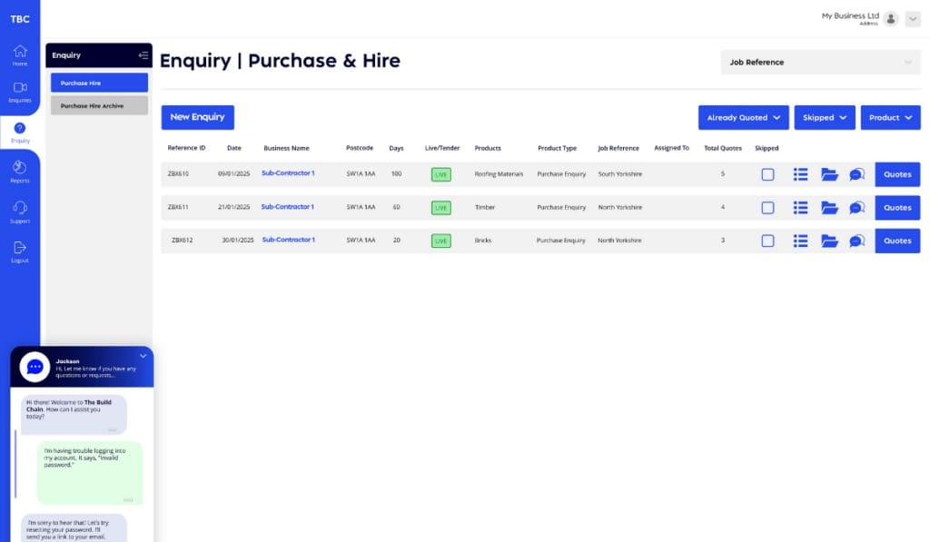This screenshot has width=930, height=542.
Task: Tick the Skipped checkbox for ZBX610
Action: click(767, 174)
